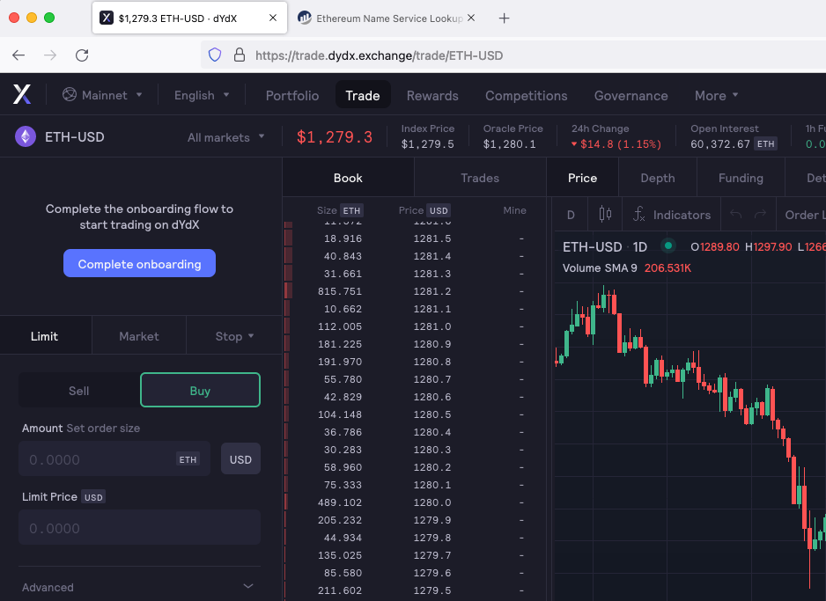
Task: Go back with the browser back arrow
Action: coord(18,55)
